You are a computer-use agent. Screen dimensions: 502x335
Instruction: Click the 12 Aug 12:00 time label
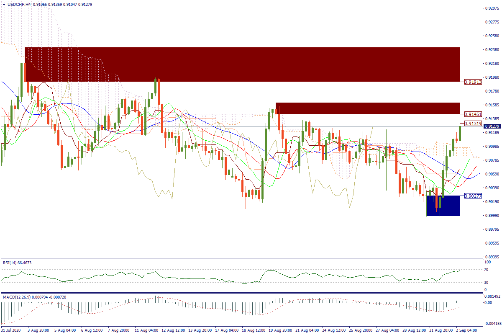coord(174,330)
